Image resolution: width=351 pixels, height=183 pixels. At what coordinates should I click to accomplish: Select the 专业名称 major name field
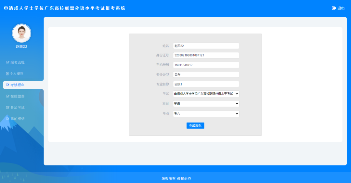point(206,84)
